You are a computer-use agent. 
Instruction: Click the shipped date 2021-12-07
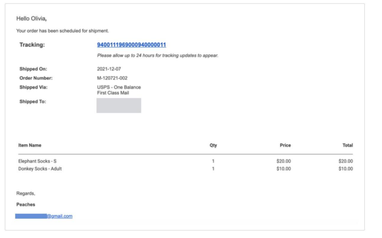(109, 69)
